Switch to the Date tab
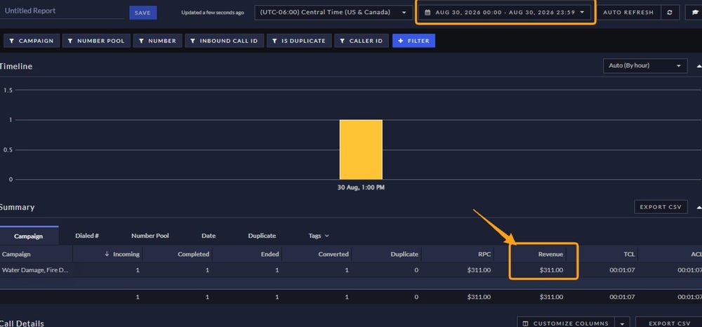702x327 pixels. (x=208, y=236)
